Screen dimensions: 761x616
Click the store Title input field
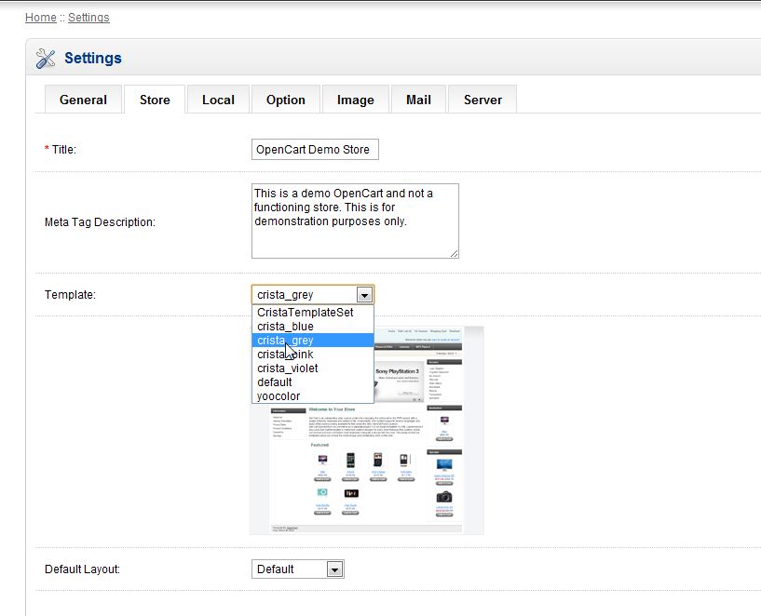(314, 150)
